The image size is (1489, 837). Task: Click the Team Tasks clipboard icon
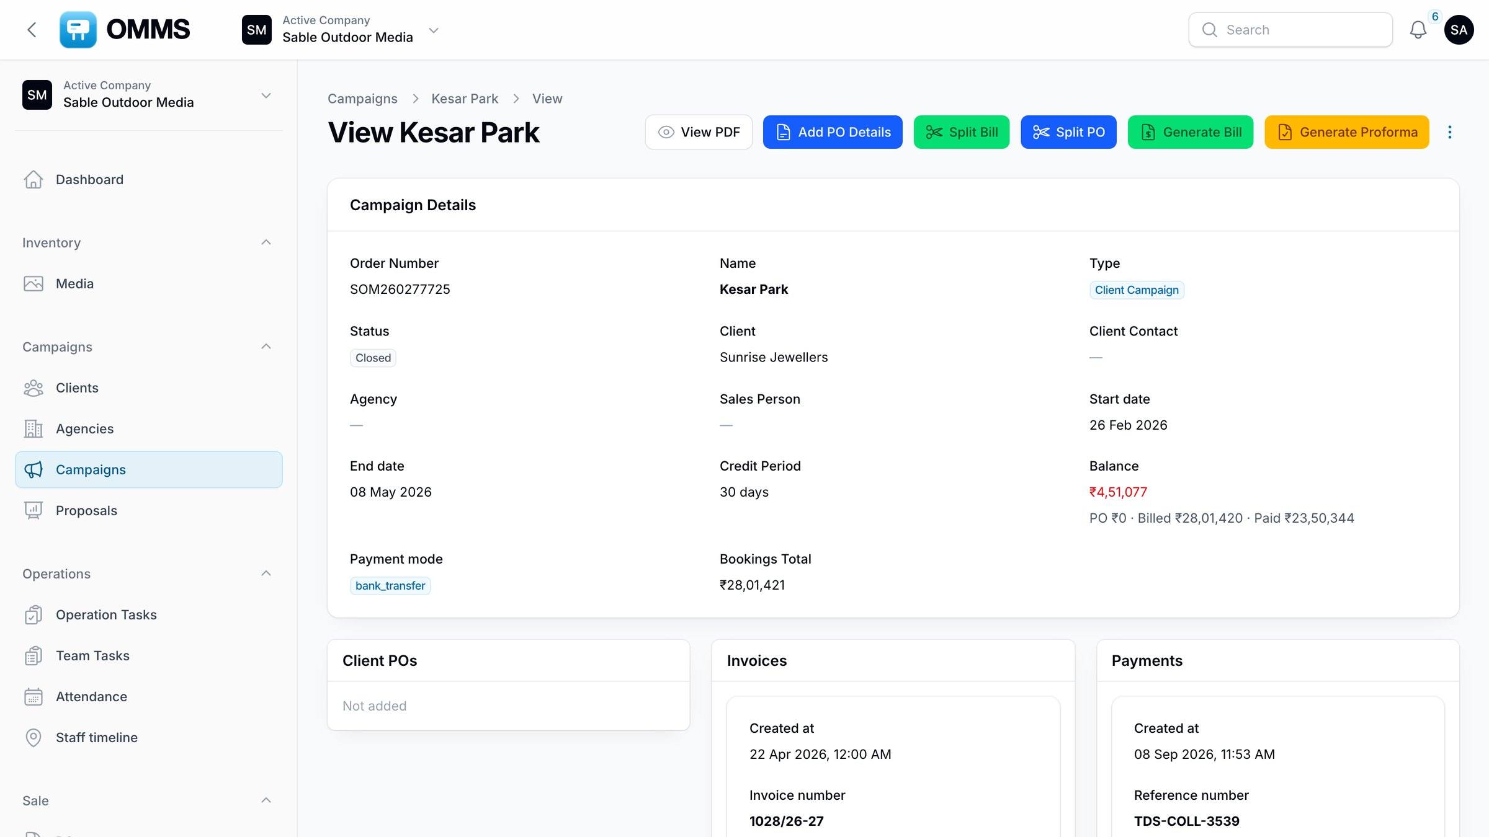click(34, 655)
